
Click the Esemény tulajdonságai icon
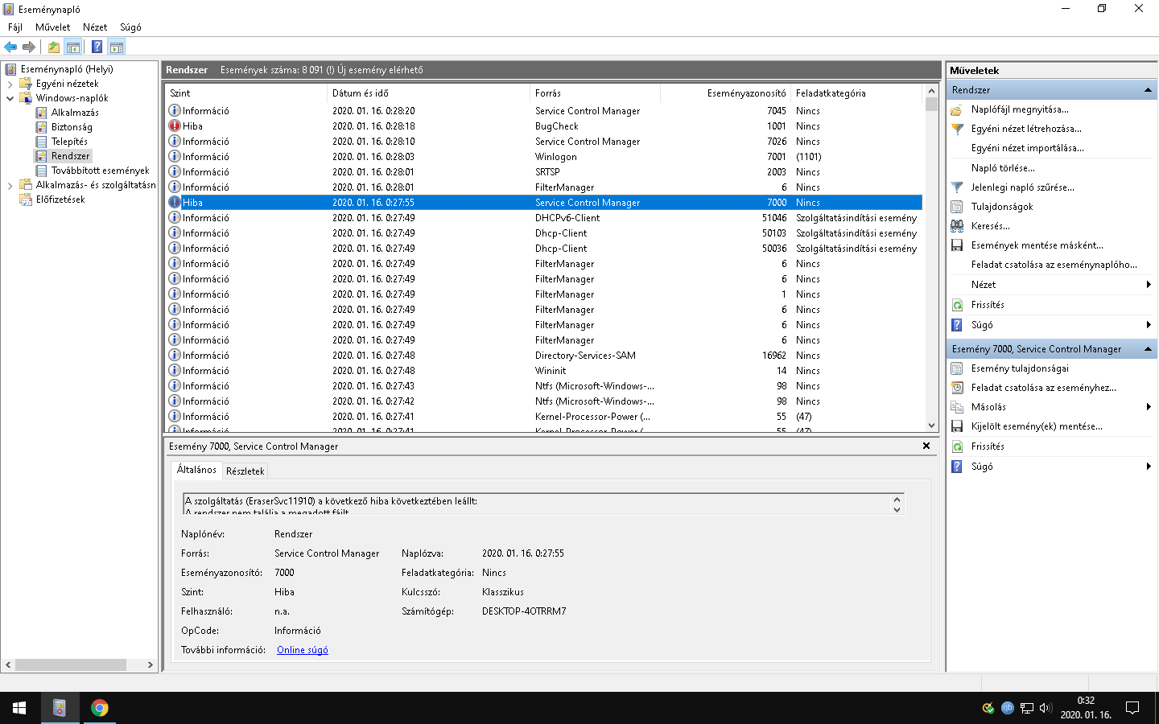tap(957, 368)
